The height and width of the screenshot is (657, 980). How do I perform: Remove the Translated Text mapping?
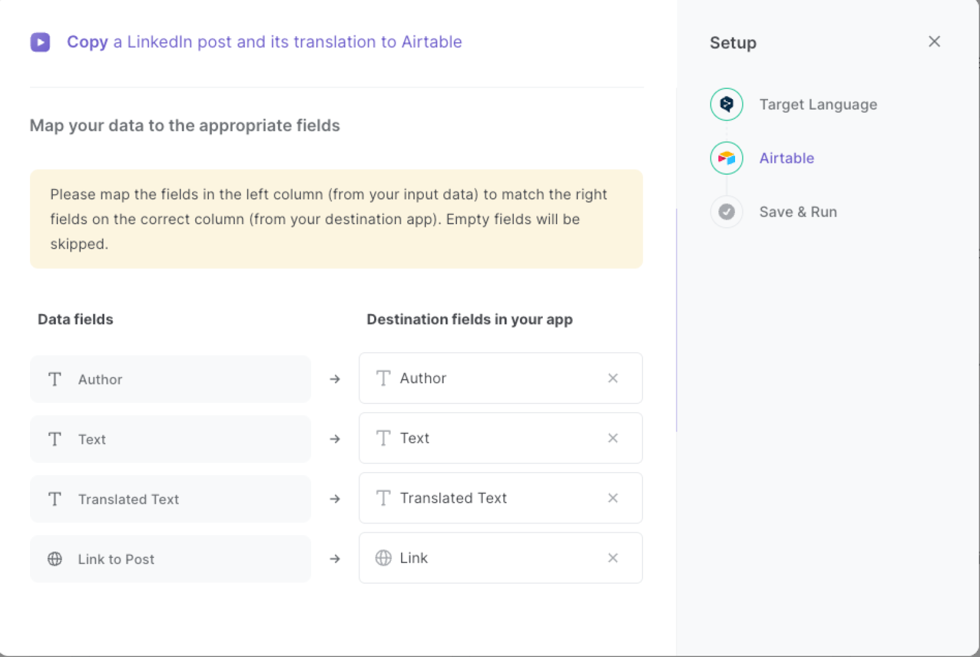coord(612,498)
